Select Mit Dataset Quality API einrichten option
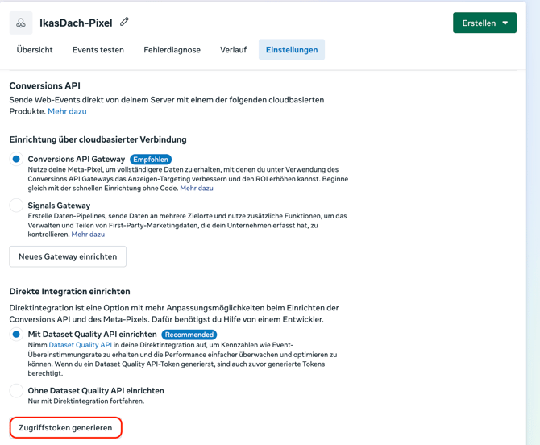This screenshot has height=445, width=540. (16, 334)
